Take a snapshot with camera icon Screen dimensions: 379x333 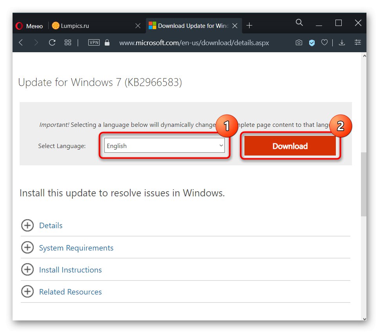[x=299, y=42]
